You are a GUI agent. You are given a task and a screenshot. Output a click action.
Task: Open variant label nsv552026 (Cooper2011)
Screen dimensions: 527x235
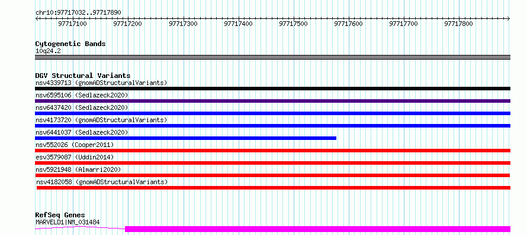(x=75, y=145)
